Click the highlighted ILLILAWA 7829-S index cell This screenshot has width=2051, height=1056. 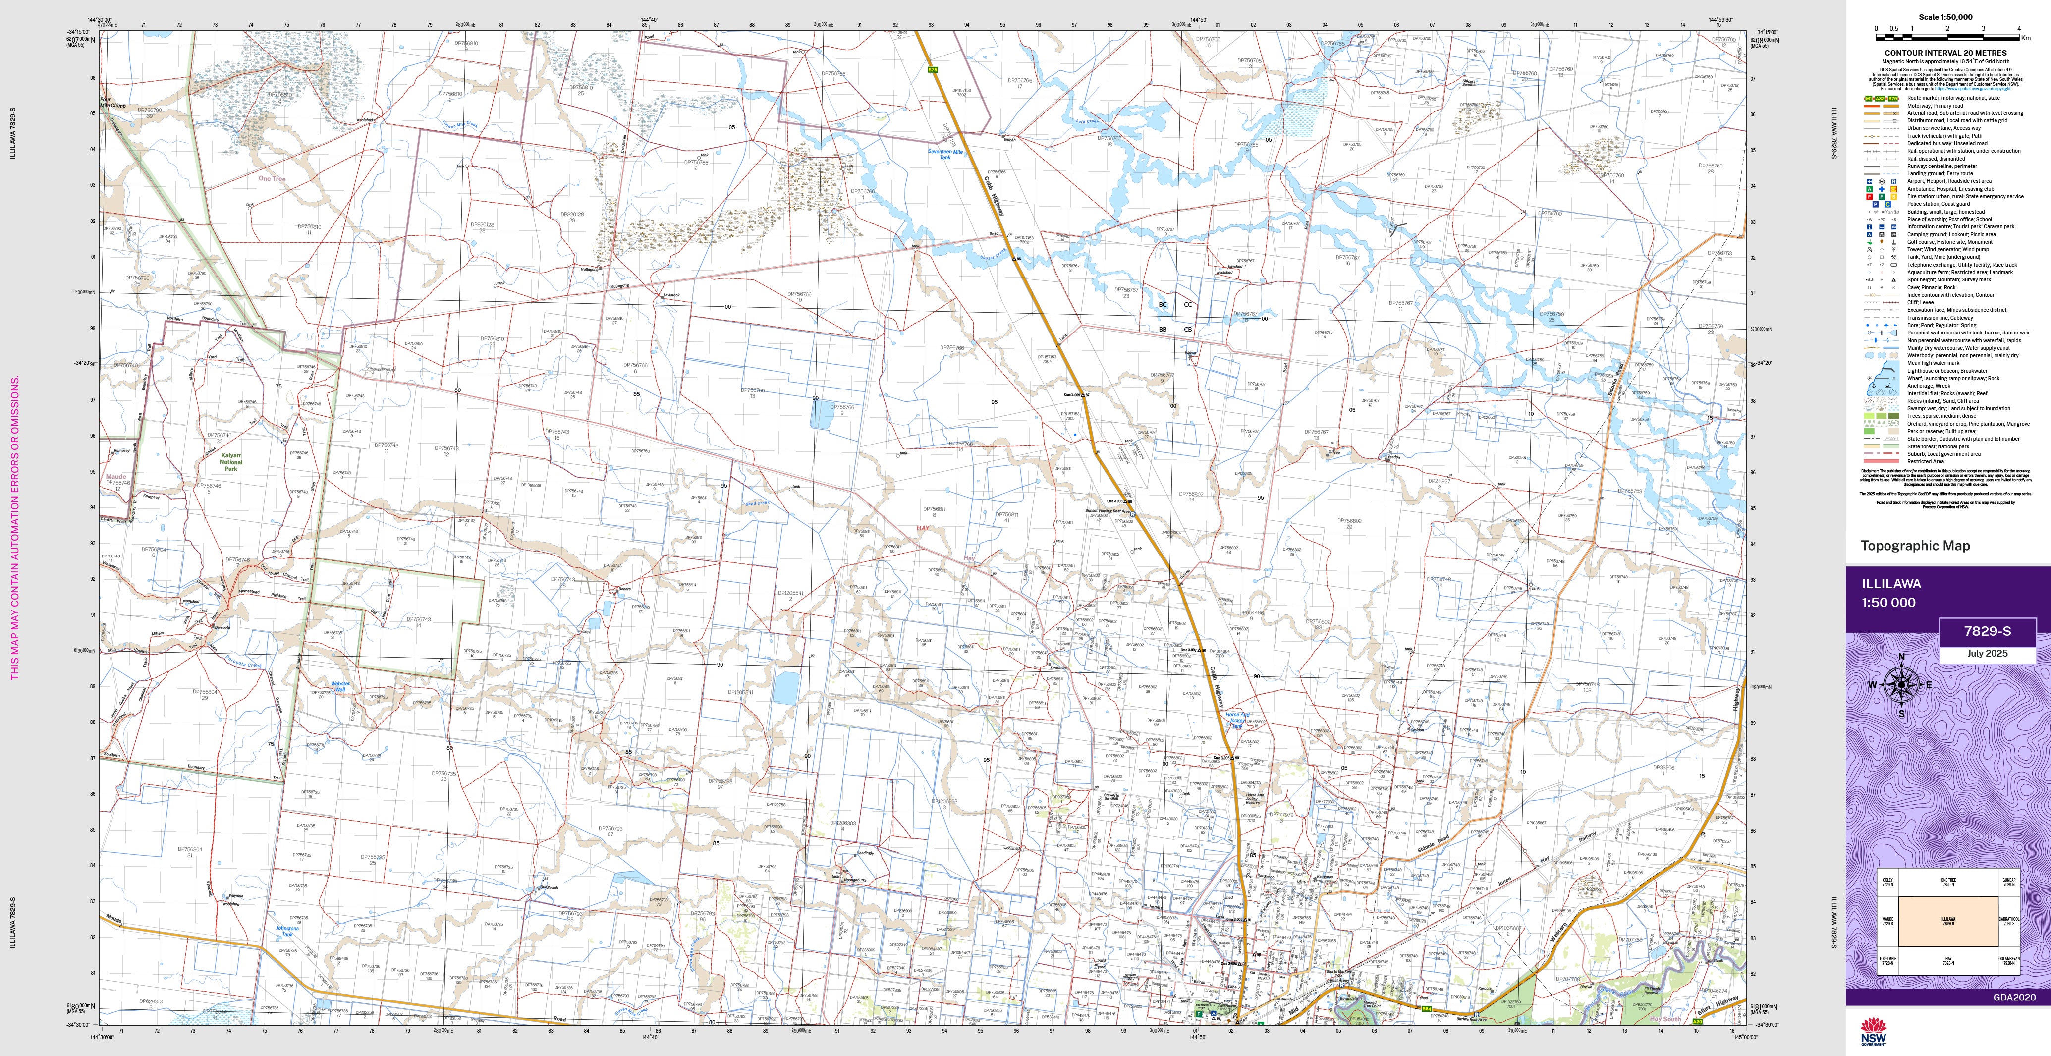1948,921
